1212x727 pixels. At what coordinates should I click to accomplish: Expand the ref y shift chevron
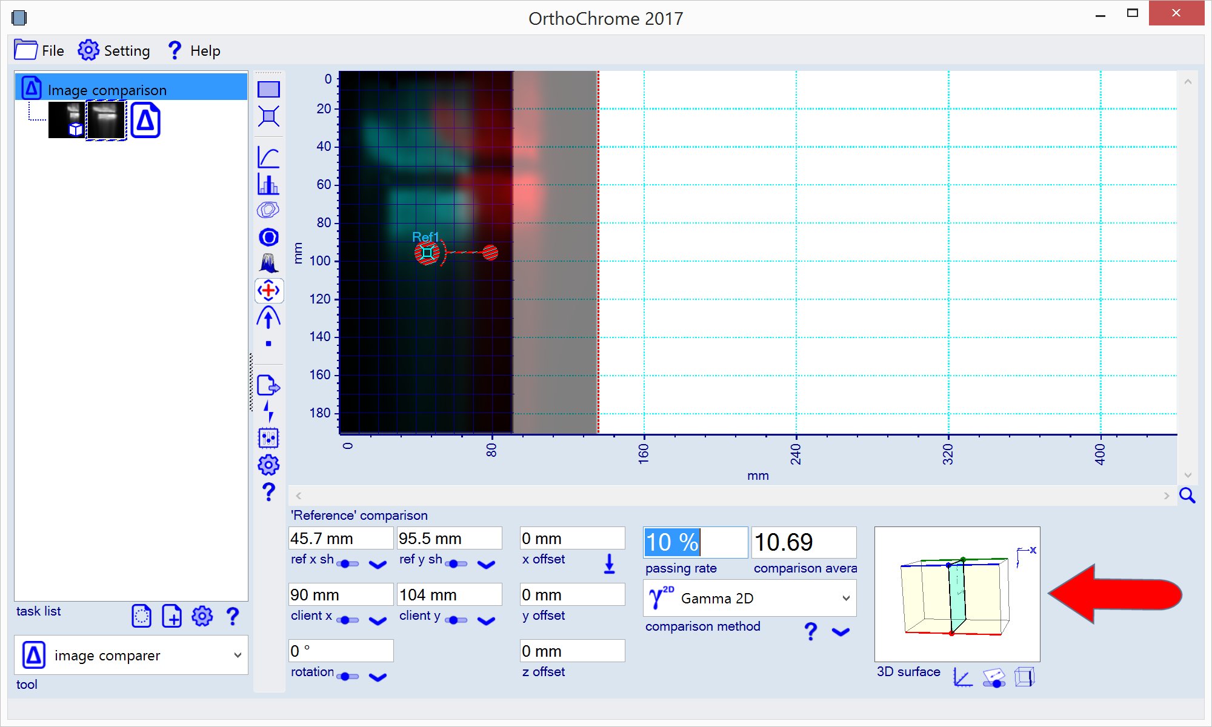pyautogui.click(x=486, y=565)
